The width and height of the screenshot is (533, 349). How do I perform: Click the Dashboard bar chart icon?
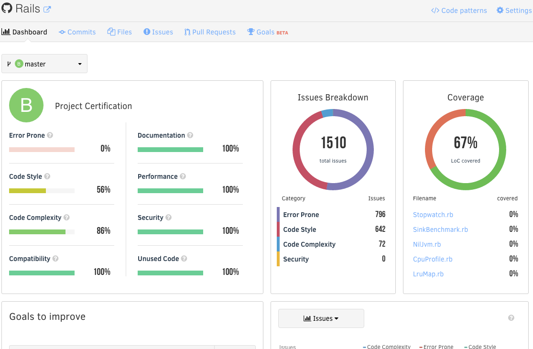coord(6,32)
